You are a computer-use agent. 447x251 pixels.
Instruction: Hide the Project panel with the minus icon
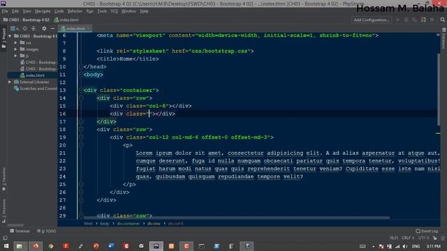[x=53, y=29]
